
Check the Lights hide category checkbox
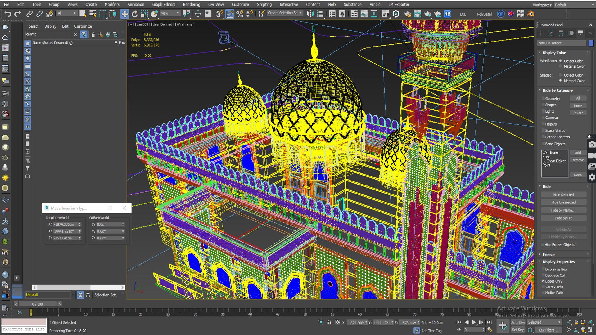coord(543,111)
